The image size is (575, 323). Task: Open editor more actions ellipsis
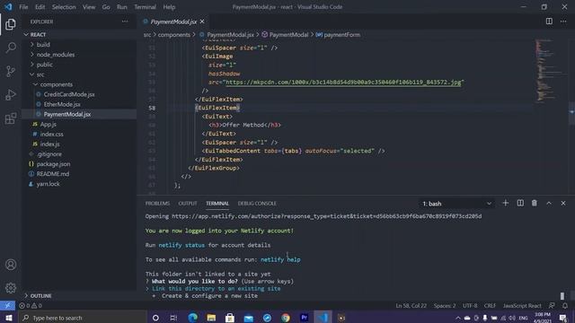click(563, 22)
